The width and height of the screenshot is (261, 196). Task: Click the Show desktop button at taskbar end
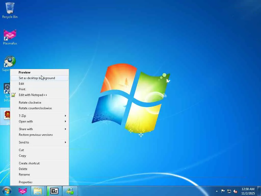(x=259, y=191)
